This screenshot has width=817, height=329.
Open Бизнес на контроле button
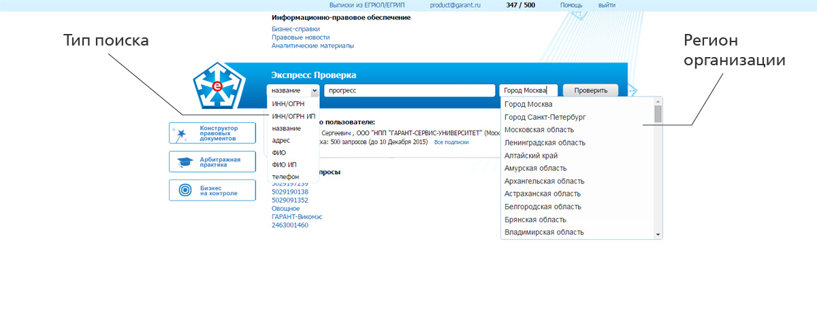pyautogui.click(x=212, y=190)
